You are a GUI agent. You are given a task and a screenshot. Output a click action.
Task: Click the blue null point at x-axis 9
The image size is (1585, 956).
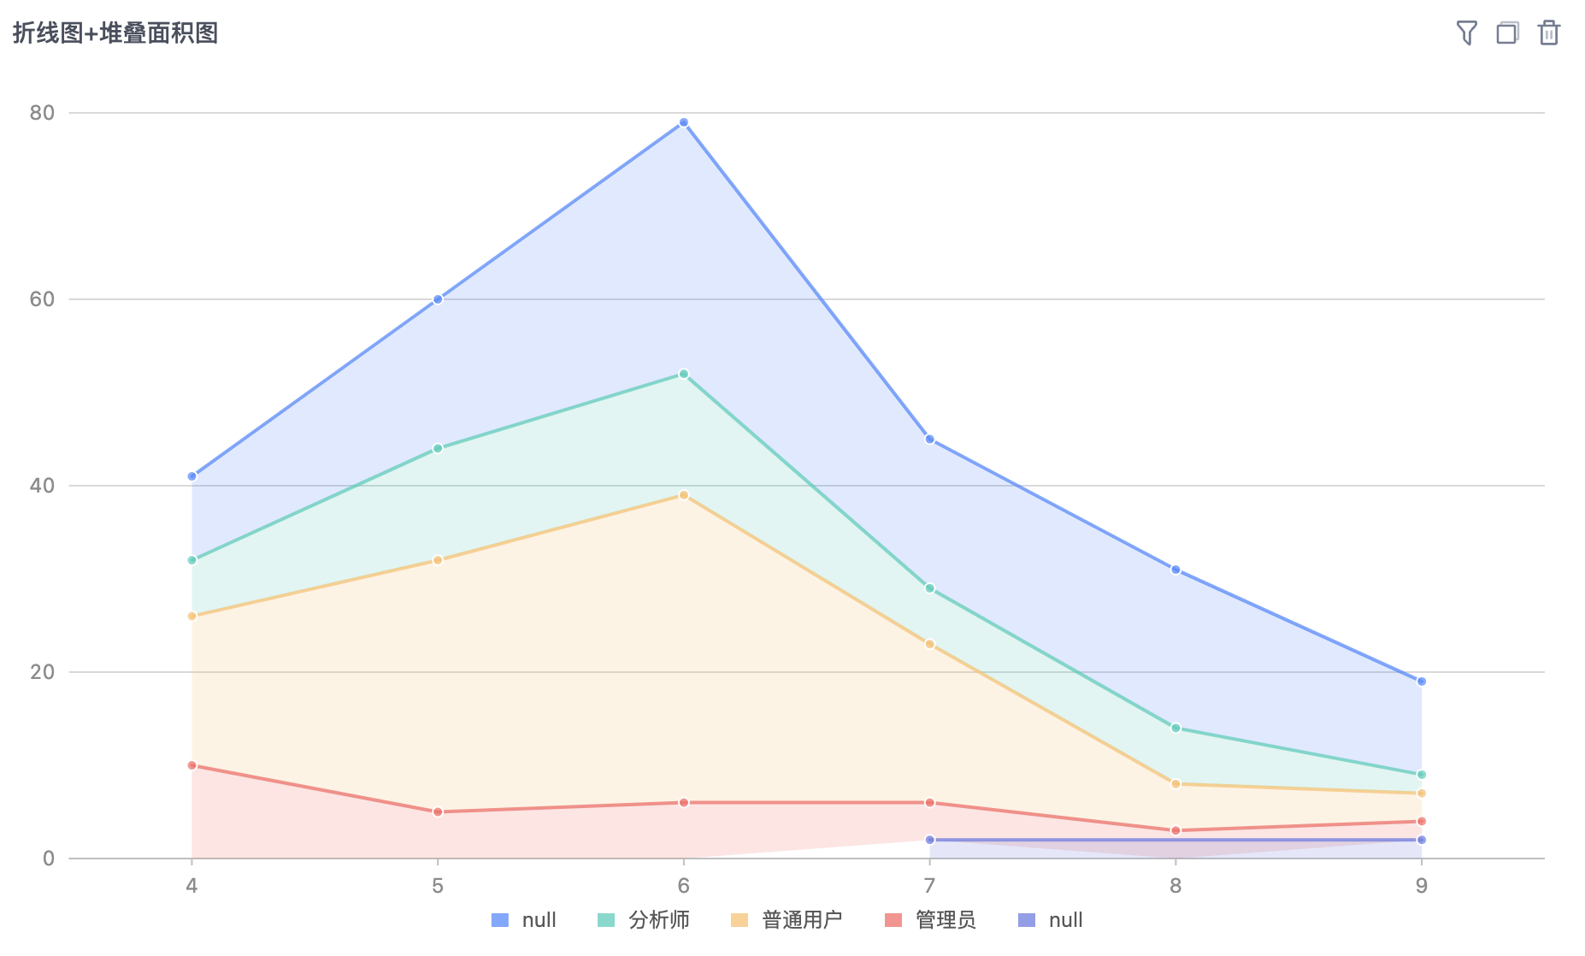tap(1422, 682)
